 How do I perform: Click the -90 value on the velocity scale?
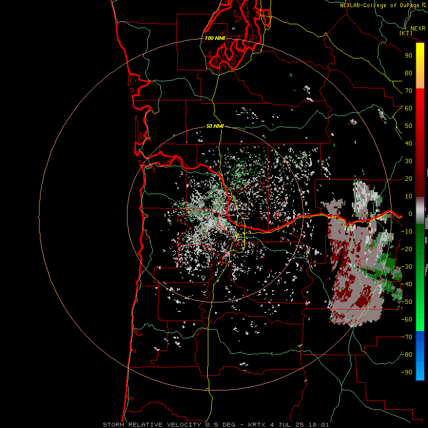pyautogui.click(x=407, y=372)
